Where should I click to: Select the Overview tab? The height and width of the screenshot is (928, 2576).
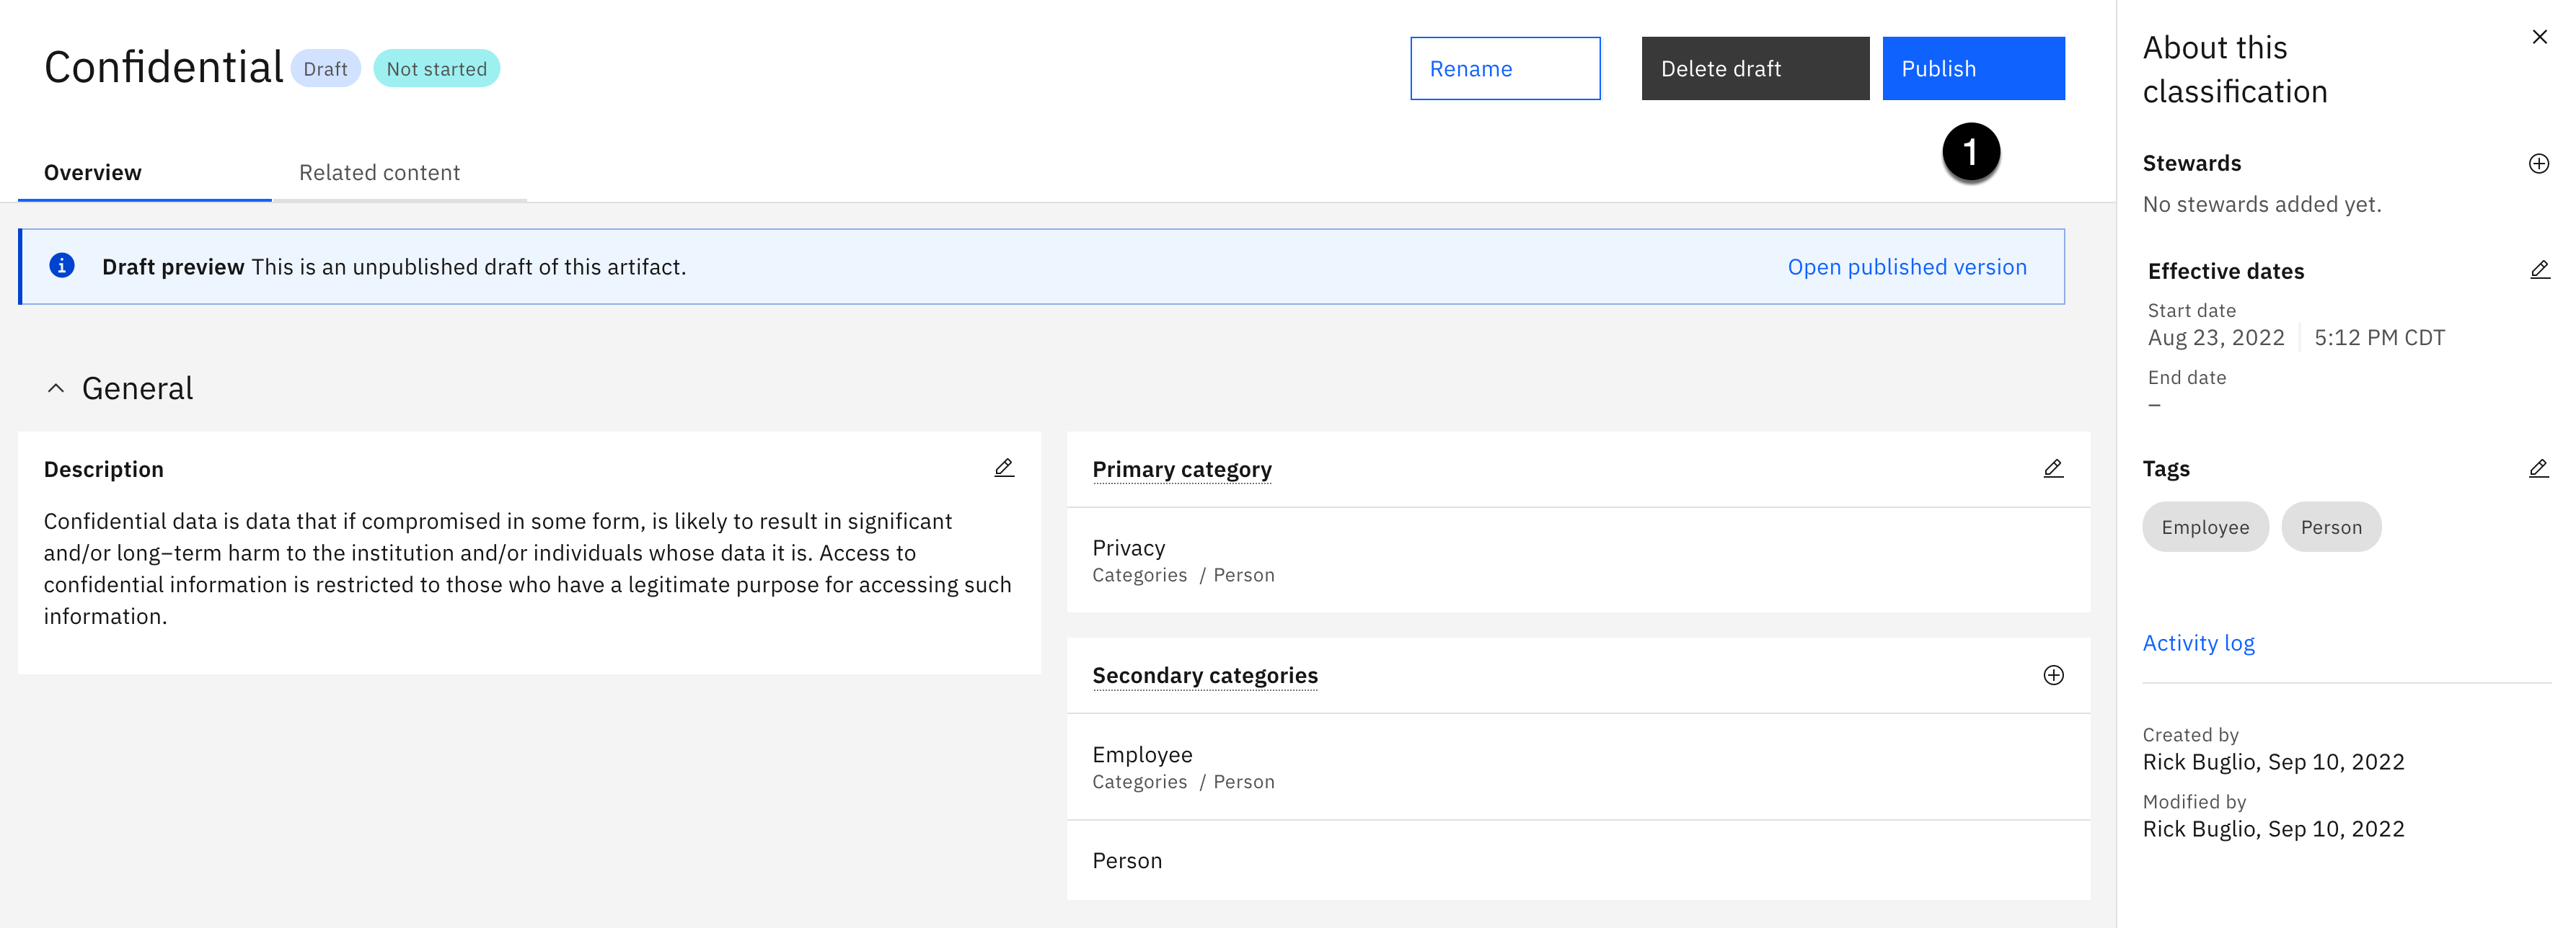tap(93, 171)
